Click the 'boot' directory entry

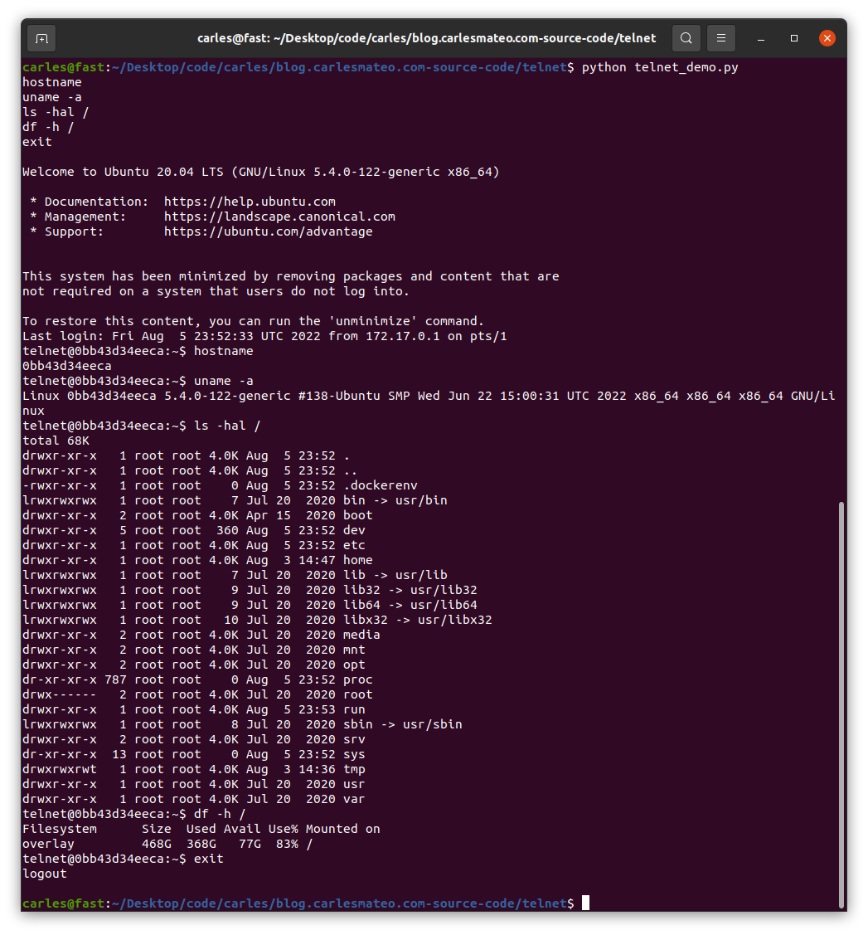pyautogui.click(x=357, y=515)
